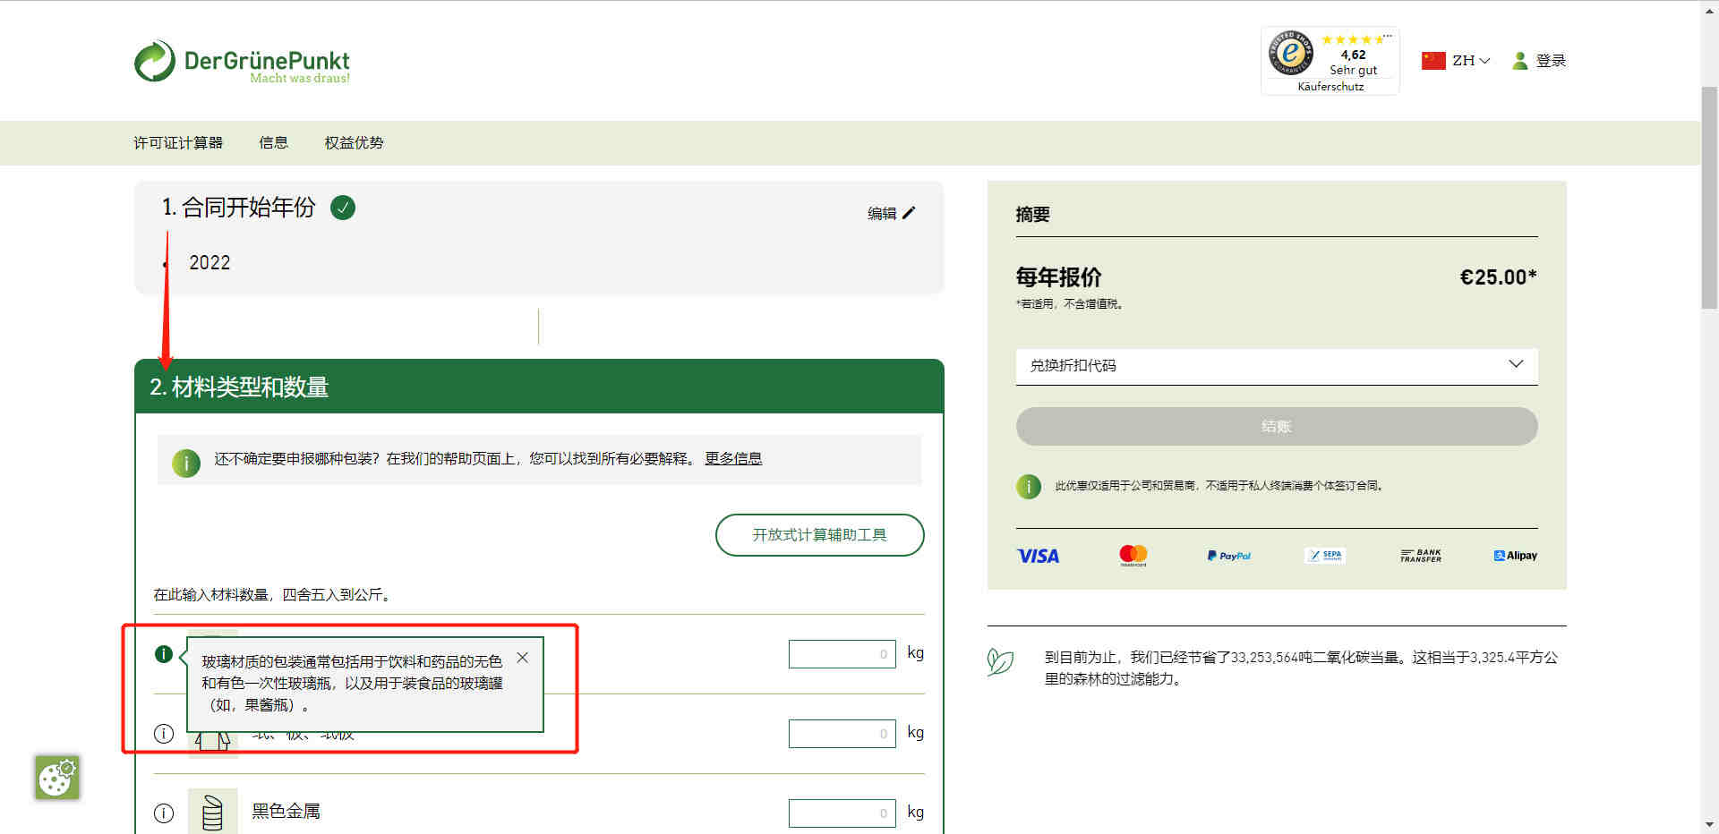Click the filled info icon beside glass tooltip
The height and width of the screenshot is (834, 1719).
tap(164, 654)
